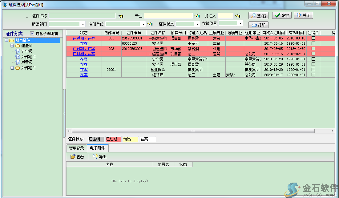The image size is (339, 198).
Task: Expand the 建造师 tree node
Action: (12, 46)
